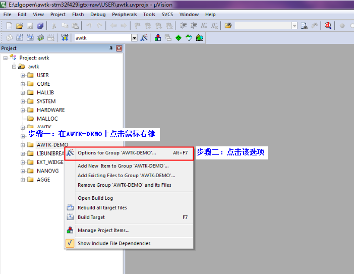Click the Open file folder icon
354x274 pixels.
coord(20,26)
